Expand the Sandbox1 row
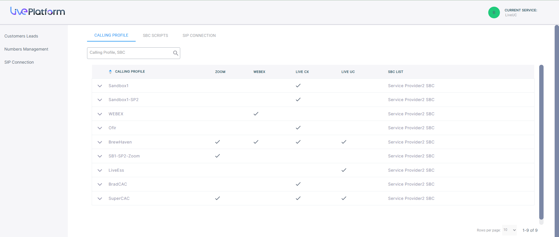 point(100,86)
